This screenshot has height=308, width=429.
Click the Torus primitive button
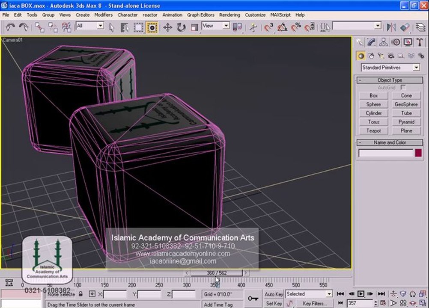click(373, 122)
